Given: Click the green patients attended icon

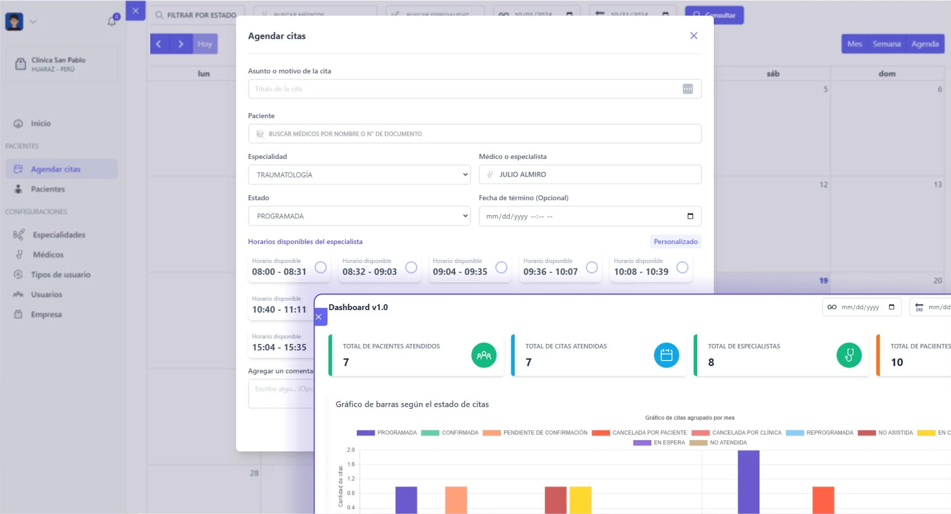Looking at the screenshot, I should point(484,355).
